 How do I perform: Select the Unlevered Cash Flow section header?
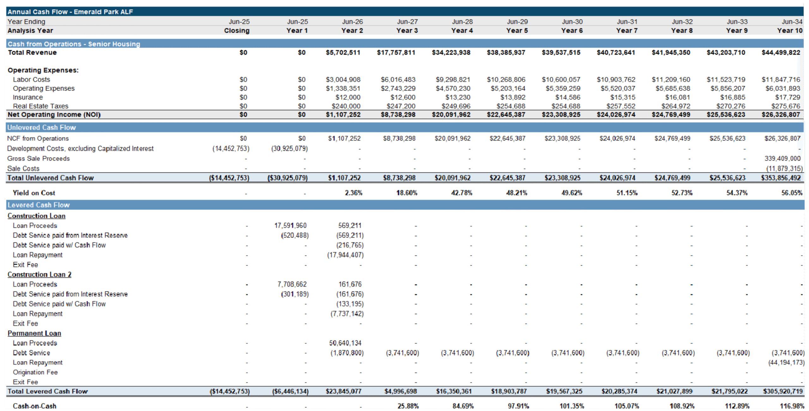pyautogui.click(x=41, y=128)
